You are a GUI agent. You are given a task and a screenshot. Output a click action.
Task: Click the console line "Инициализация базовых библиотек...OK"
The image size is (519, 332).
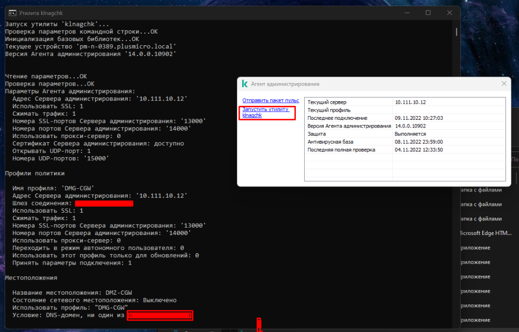click(72, 39)
